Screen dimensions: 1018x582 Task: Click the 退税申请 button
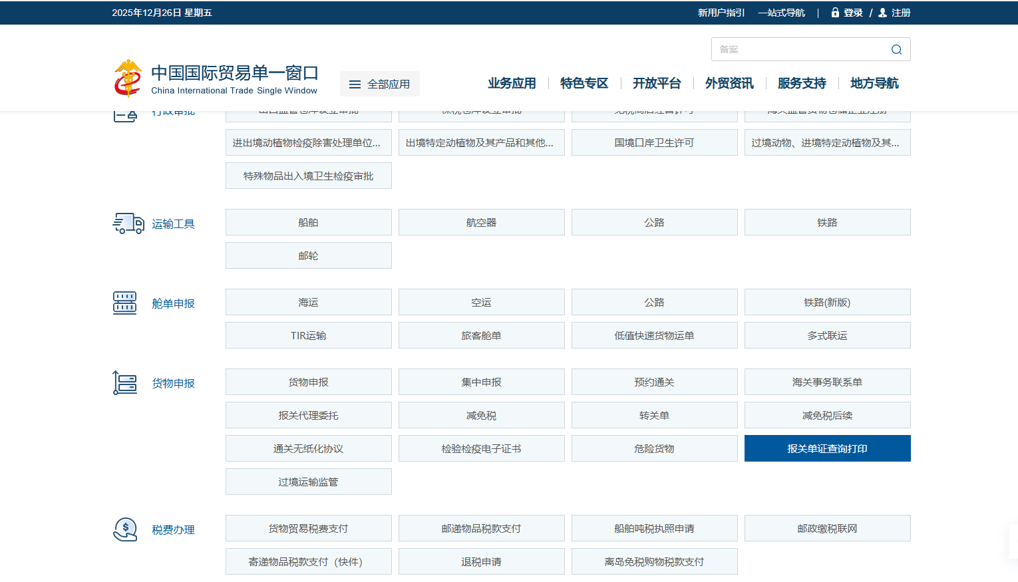pyautogui.click(x=481, y=561)
